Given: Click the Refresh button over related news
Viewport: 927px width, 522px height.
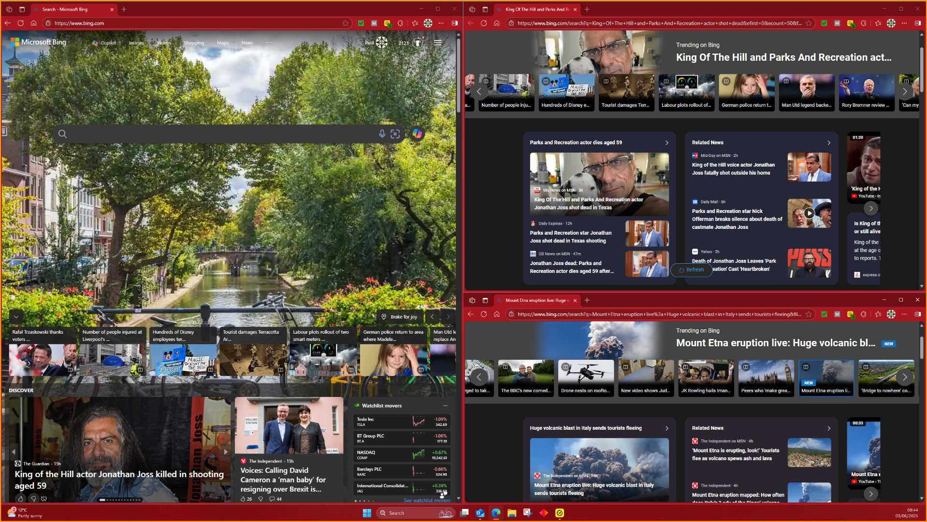Looking at the screenshot, I should tap(691, 270).
